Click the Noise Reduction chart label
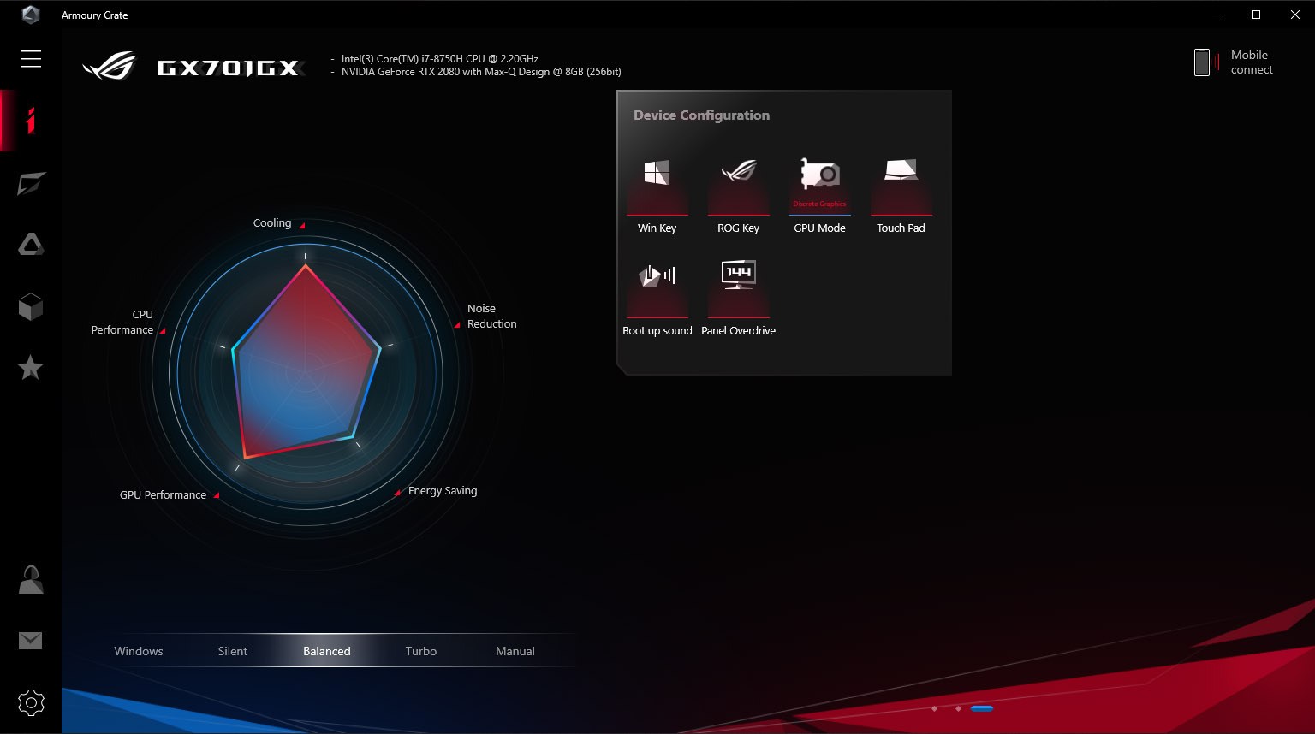The image size is (1315, 734). point(491,316)
